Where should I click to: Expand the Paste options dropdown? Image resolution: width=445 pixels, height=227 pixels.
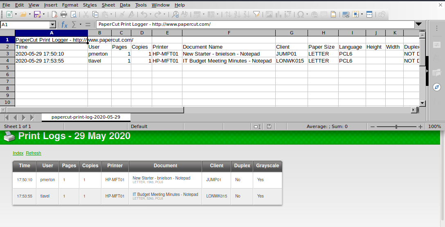click(111, 14)
